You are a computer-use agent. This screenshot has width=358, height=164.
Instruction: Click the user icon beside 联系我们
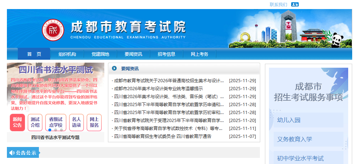(295, 4)
